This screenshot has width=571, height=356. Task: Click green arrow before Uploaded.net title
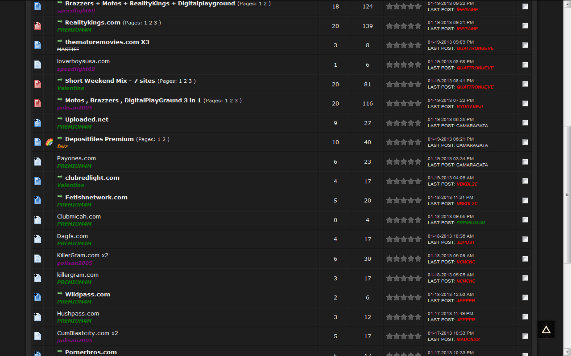[x=60, y=119]
